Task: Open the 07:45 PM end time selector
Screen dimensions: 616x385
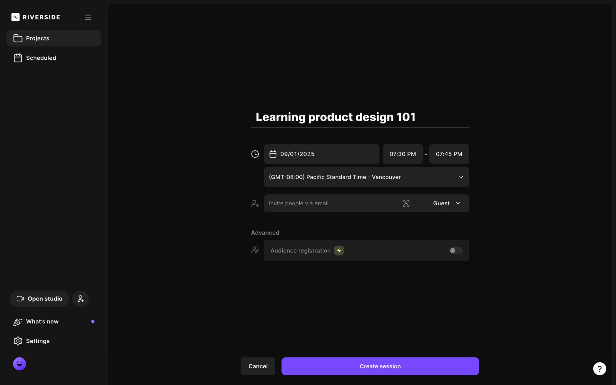Action: (449, 154)
